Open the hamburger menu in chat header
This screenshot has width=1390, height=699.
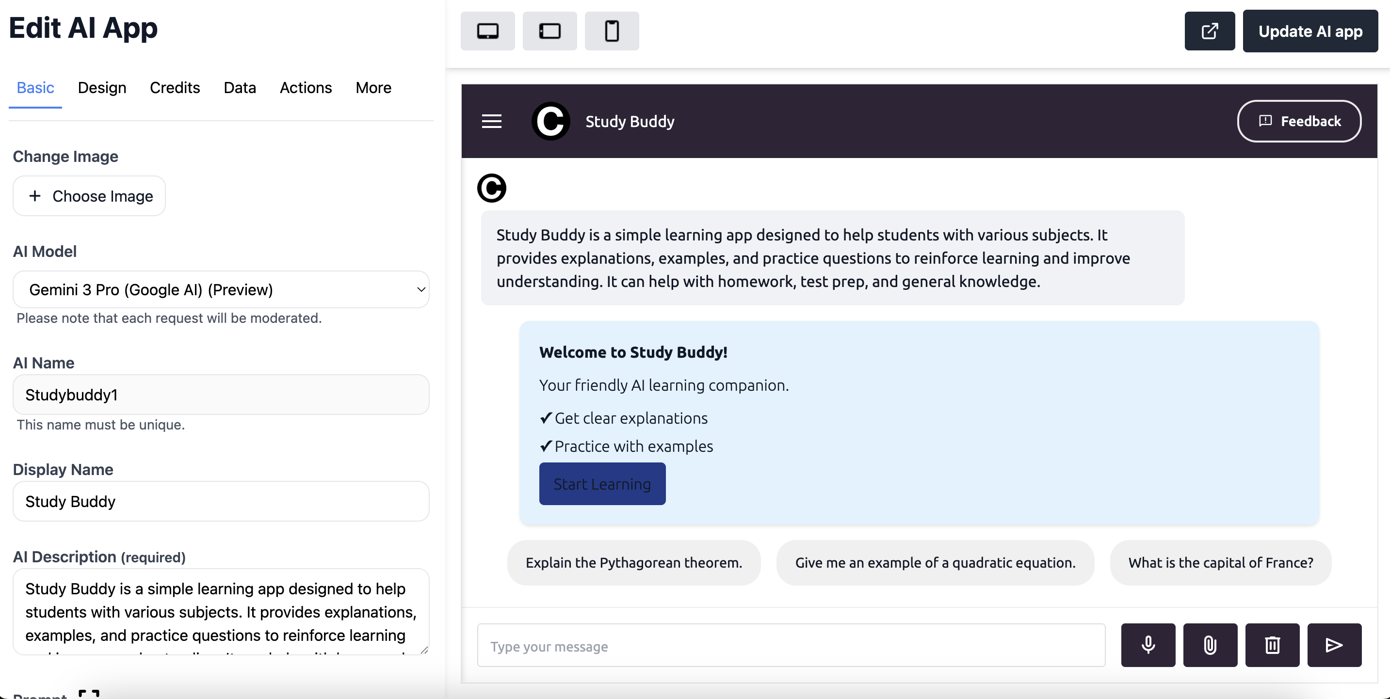(x=491, y=121)
